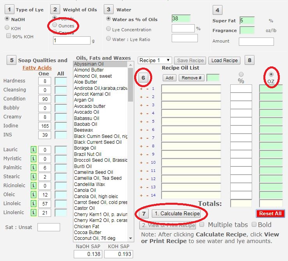The width and height of the screenshot is (288, 261).
Task: Choose the Ounces weight option
Action: [55, 26]
